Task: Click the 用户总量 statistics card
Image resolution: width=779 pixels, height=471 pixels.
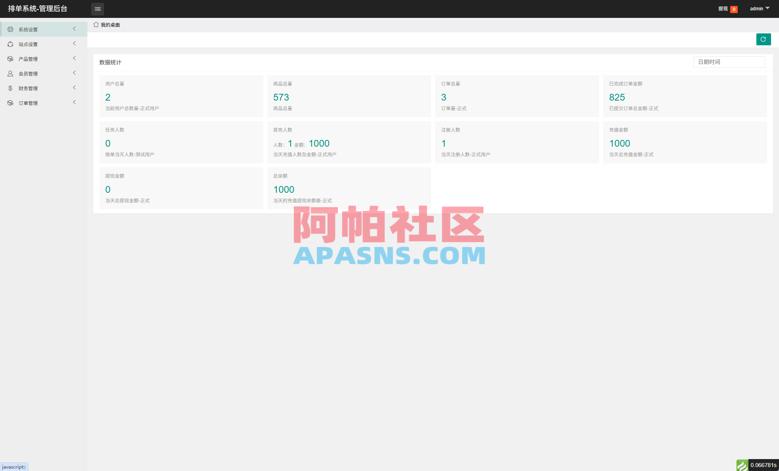Action: pyautogui.click(x=181, y=96)
